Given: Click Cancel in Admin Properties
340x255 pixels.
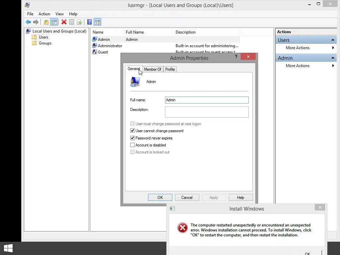Looking at the screenshot, I should click(x=187, y=197).
